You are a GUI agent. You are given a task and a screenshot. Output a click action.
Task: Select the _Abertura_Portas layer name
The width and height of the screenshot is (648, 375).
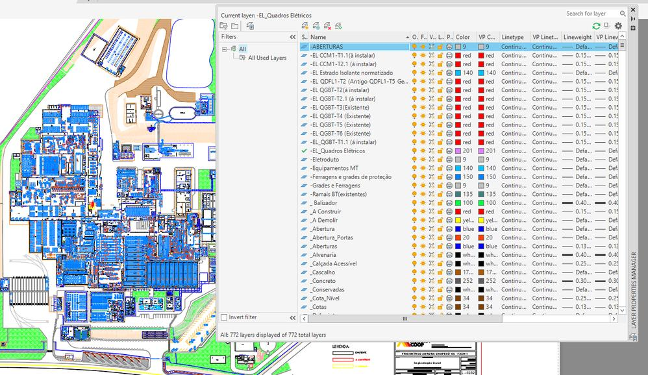click(331, 237)
